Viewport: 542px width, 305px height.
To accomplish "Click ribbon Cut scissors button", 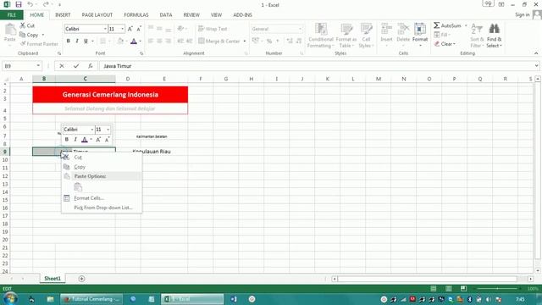I will pyautogui.click(x=27, y=25).
